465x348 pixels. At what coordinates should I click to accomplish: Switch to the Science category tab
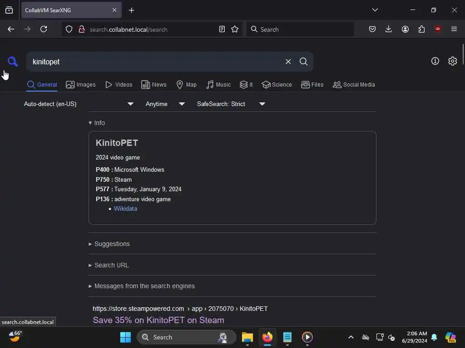[x=277, y=85]
